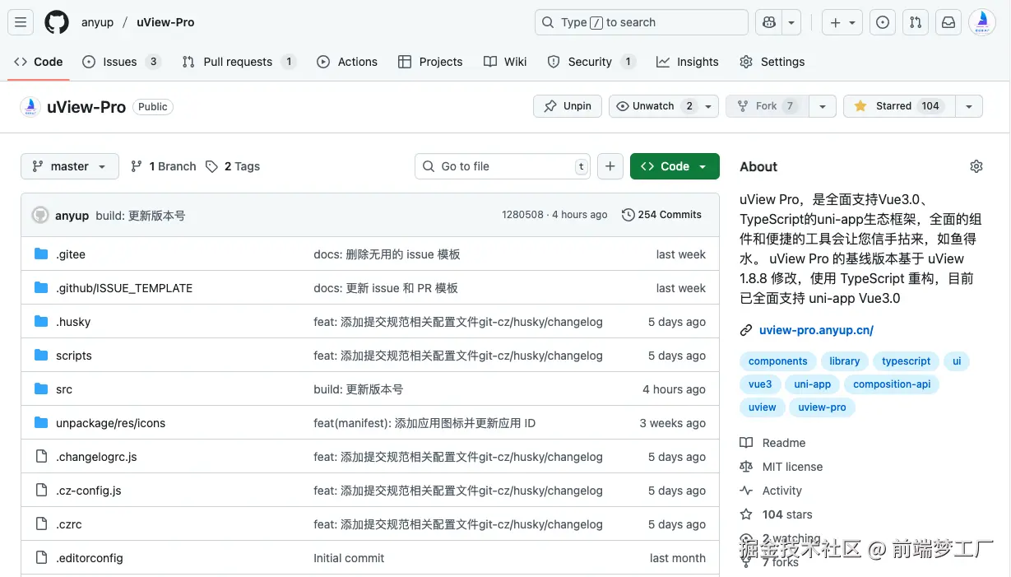Select the uview-pro topic tag
The height and width of the screenshot is (577, 1011).
click(822, 407)
